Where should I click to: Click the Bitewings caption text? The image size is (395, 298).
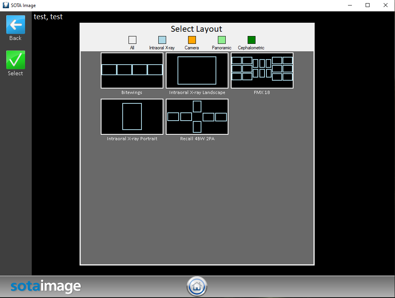pyautogui.click(x=132, y=93)
